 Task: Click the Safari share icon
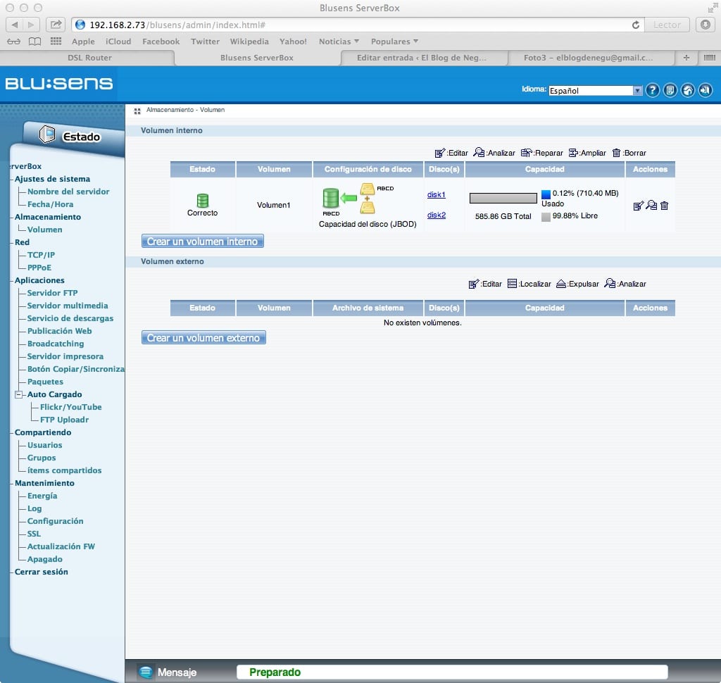tap(56, 25)
